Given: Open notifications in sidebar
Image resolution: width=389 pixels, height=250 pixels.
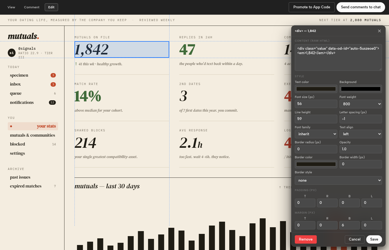Looking at the screenshot, I should [33, 102].
